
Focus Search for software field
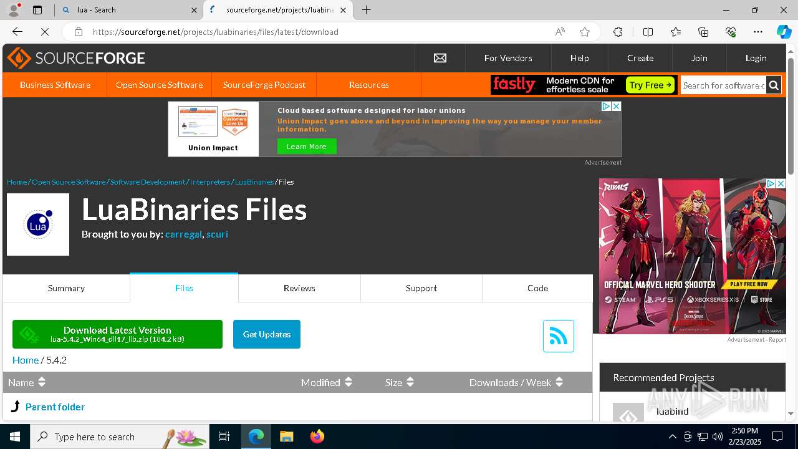723,85
